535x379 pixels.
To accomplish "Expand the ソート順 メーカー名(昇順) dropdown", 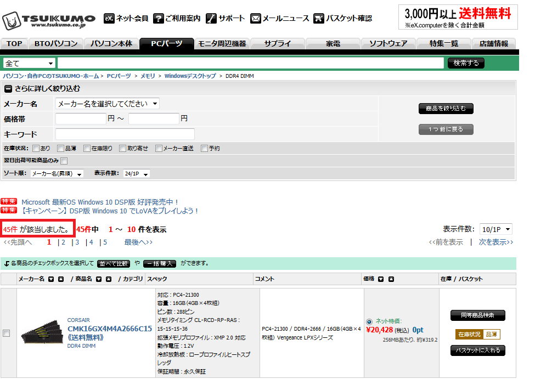I will click(x=57, y=174).
